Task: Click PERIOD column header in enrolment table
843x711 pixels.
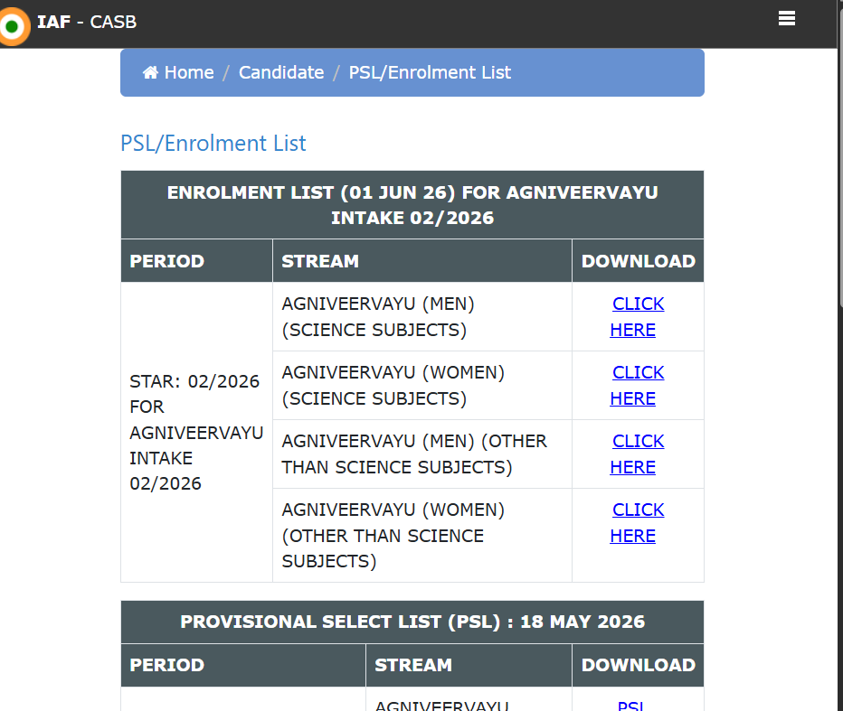Action: (x=197, y=261)
